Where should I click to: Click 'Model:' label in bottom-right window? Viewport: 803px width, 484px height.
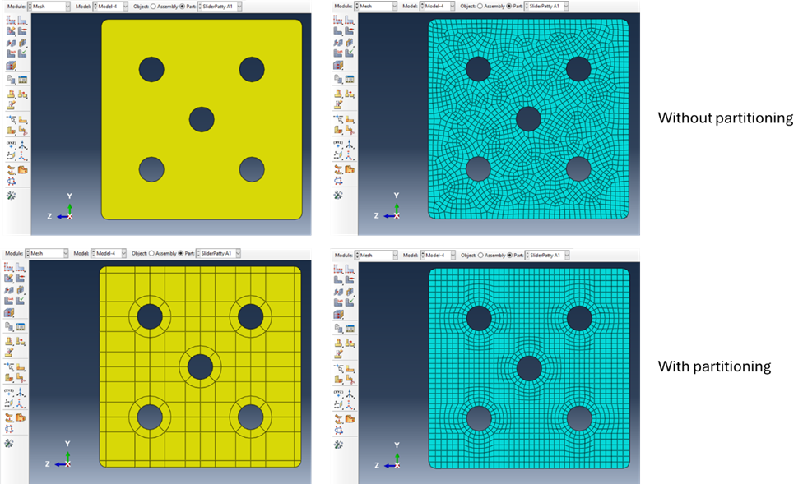coord(411,255)
